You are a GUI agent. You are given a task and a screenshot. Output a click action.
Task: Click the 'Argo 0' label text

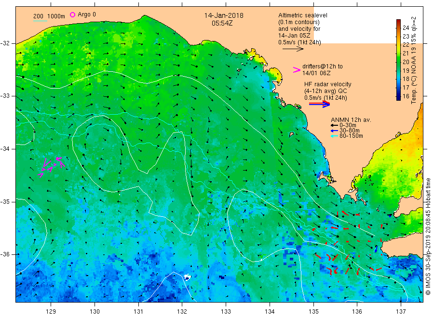[x=87, y=14]
